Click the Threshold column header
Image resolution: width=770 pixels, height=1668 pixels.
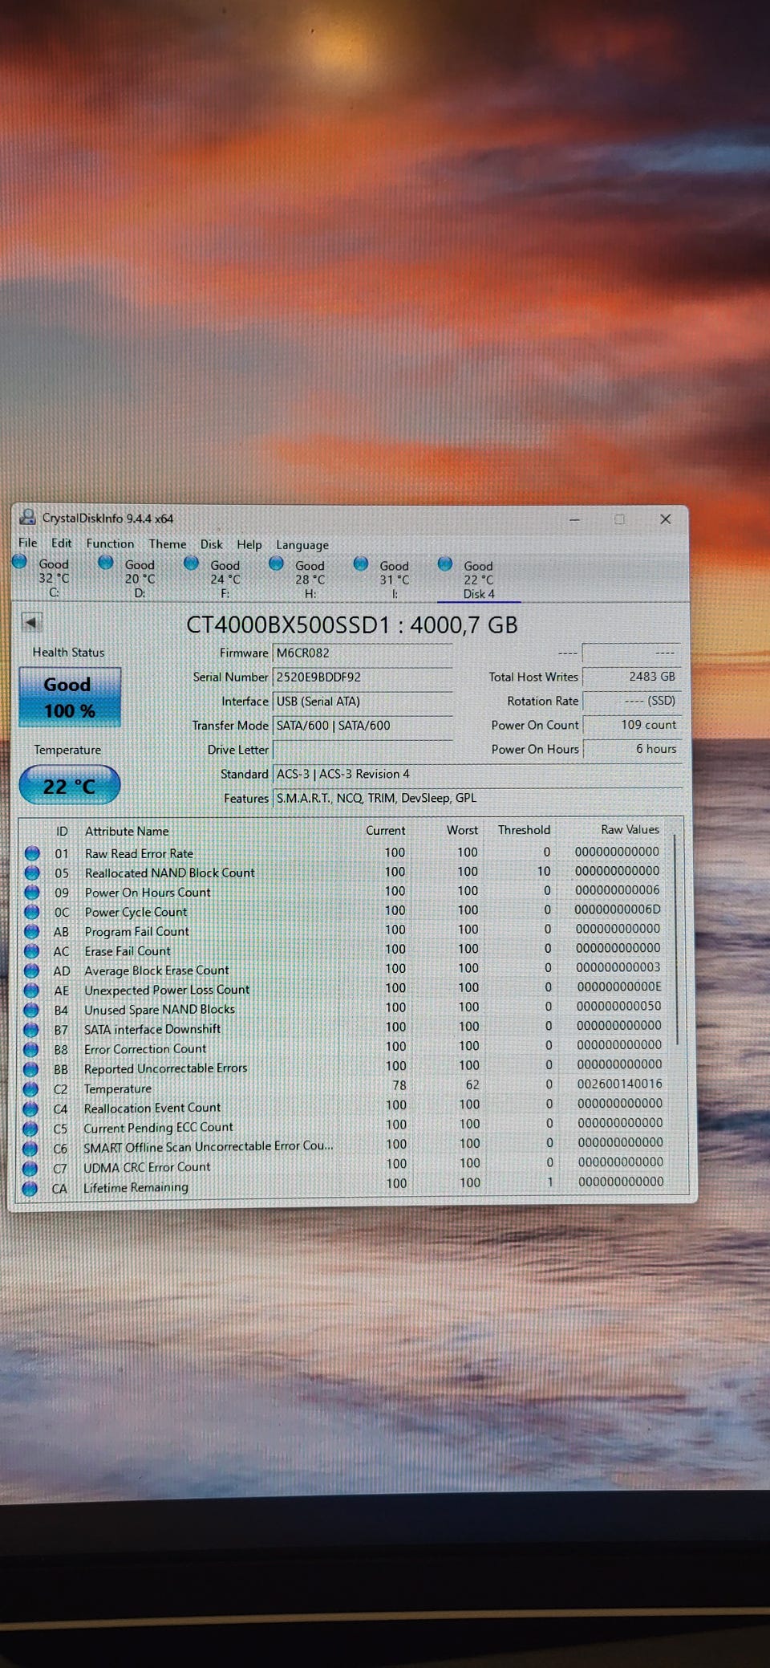(524, 829)
